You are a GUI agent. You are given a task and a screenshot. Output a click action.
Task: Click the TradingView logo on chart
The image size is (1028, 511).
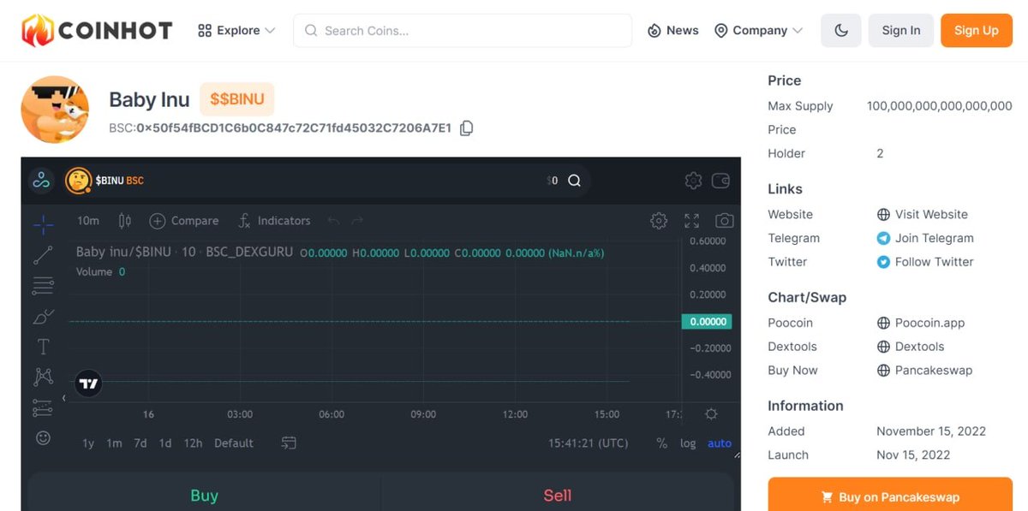(88, 383)
